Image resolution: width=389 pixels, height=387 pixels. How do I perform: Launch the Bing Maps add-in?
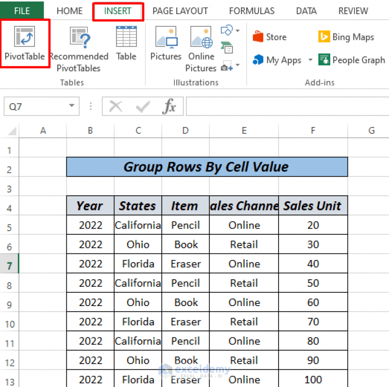(x=346, y=37)
